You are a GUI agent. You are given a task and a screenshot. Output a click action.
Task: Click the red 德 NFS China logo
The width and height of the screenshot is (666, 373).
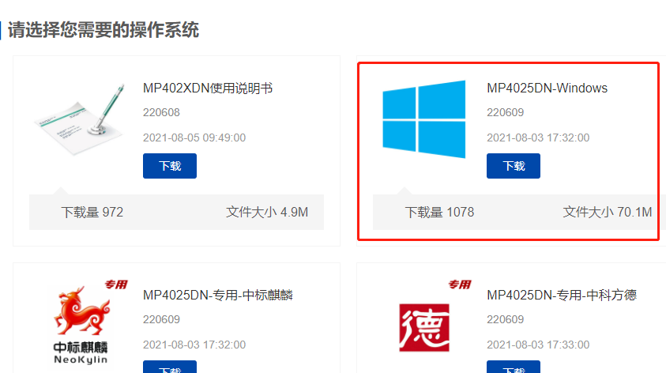click(x=424, y=327)
